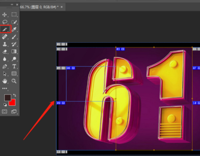
Task: Choose the Gradient tool
Action: tap(14, 51)
